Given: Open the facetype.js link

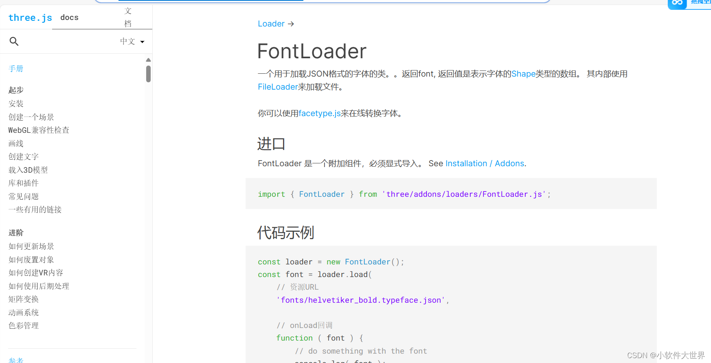Looking at the screenshot, I should [320, 113].
